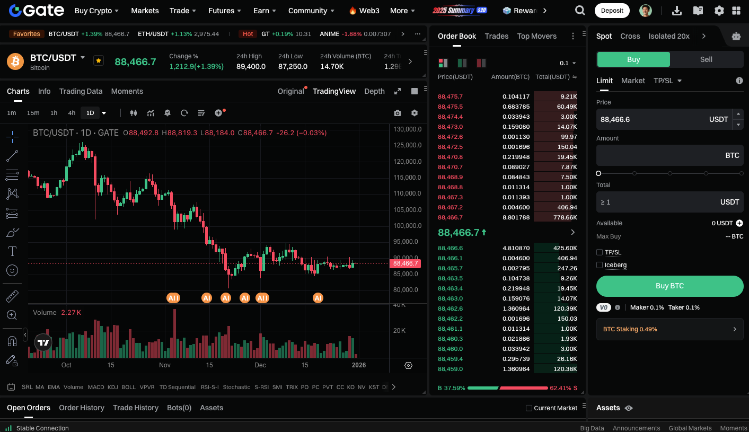Click the green Buy BTC button
The width and height of the screenshot is (749, 432).
pyautogui.click(x=670, y=286)
